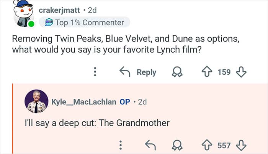Click the 557 vote count

224,145
